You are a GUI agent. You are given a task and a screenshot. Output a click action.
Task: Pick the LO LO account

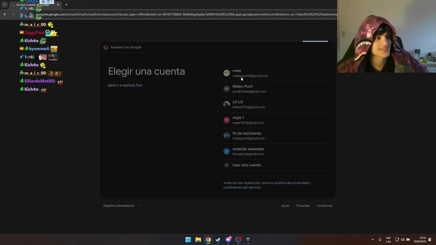coord(275,104)
